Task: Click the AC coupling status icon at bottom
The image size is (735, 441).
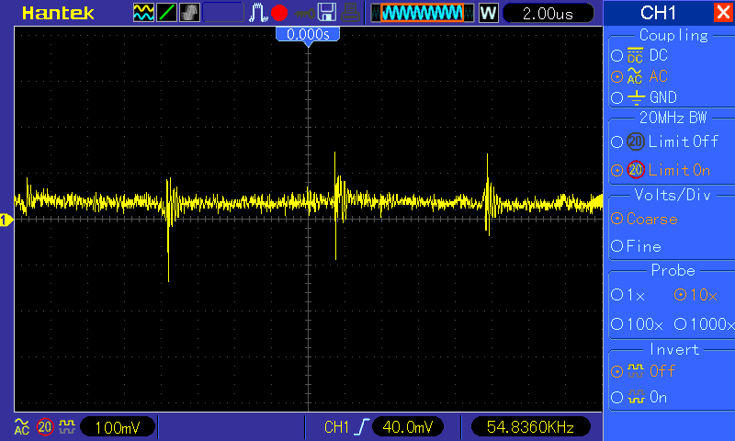Action: pyautogui.click(x=22, y=427)
